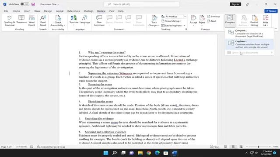Click the Search box in title bar
Image resolution: width=280 pixels, height=157 pixels.
141,4
